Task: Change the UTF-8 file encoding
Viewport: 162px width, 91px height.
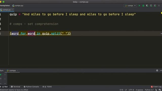Action: point(131,90)
